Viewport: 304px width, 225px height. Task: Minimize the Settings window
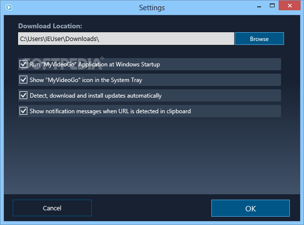(x=259, y=6)
